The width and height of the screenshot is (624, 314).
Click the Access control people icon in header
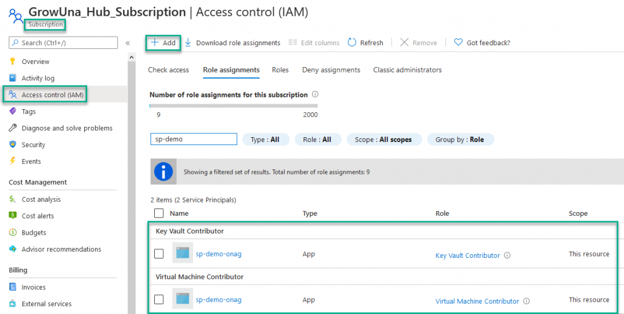(x=15, y=16)
